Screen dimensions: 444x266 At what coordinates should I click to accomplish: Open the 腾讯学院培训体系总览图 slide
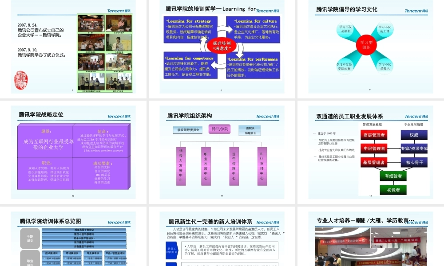[73, 239]
